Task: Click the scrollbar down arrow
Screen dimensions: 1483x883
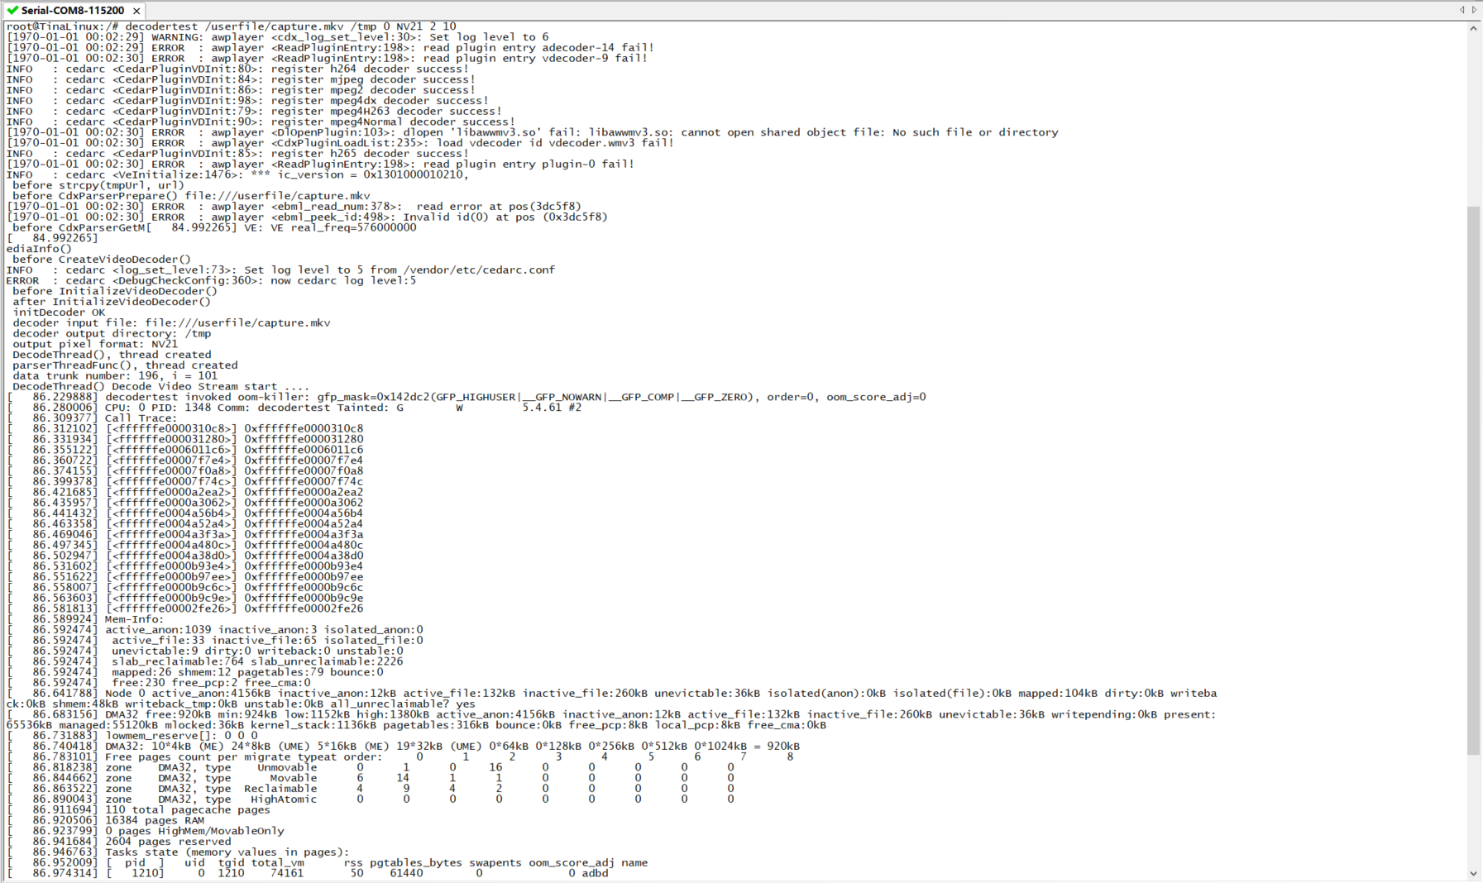Action: click(1473, 873)
